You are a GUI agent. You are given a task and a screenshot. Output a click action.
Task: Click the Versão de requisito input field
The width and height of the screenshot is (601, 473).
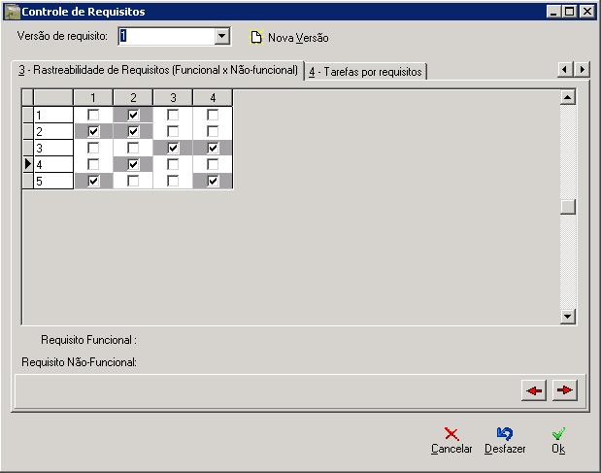[x=167, y=36]
